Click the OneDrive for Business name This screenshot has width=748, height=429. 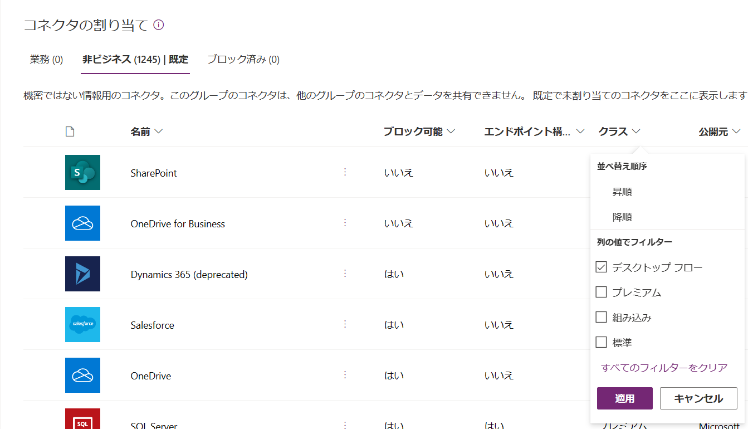click(178, 224)
